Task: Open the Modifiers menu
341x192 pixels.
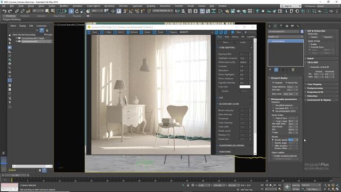Action: tap(64, 6)
